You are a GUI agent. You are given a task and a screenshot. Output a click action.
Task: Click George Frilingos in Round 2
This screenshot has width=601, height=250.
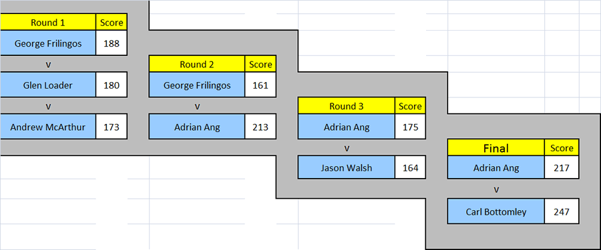point(196,85)
